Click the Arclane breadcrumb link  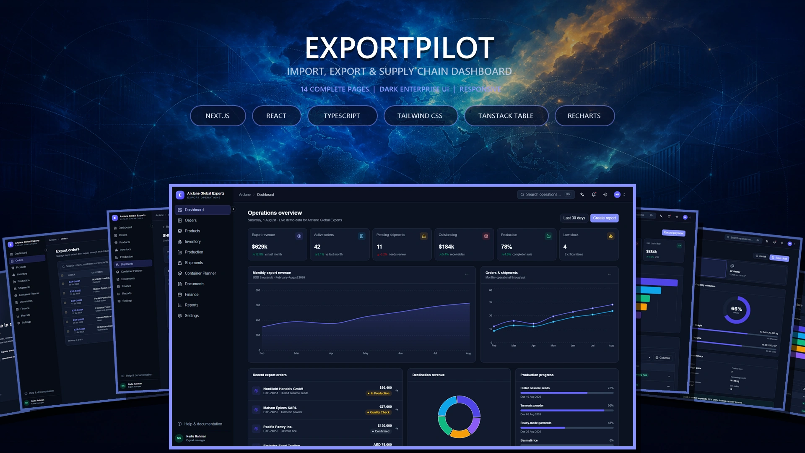coord(245,195)
